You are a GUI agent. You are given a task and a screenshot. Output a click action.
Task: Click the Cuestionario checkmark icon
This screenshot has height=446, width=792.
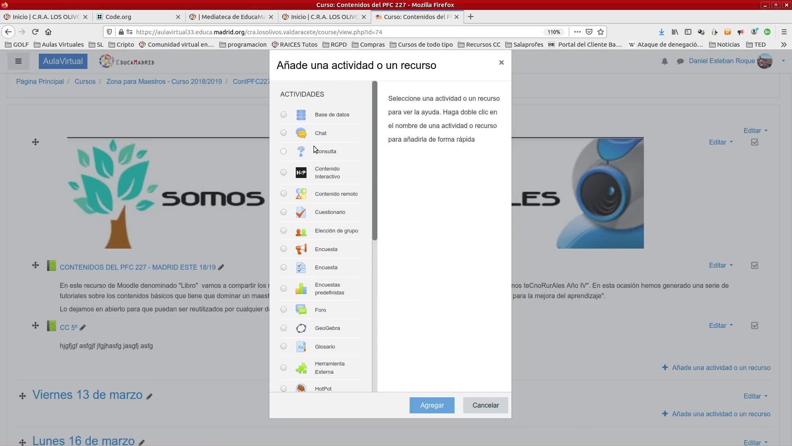301,212
